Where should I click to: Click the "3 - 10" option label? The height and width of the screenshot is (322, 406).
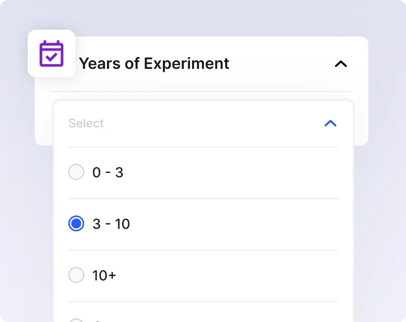pos(111,224)
